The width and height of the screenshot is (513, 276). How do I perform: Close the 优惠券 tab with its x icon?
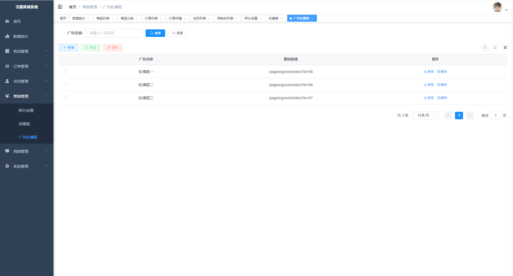tap(281, 19)
